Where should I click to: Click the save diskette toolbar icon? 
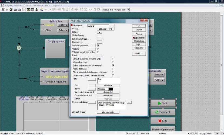tap(7, 9)
